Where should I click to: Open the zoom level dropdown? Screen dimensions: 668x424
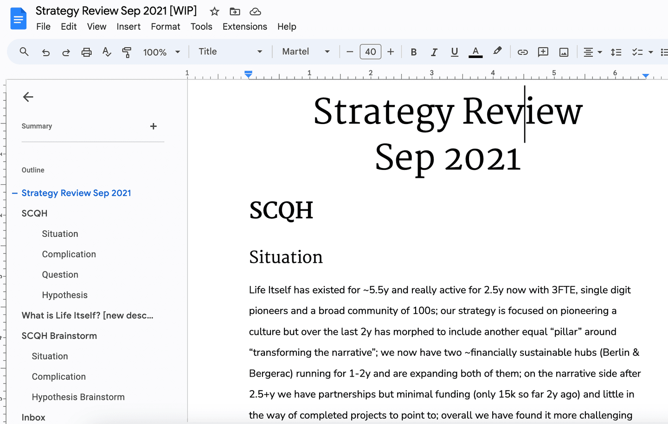(x=161, y=52)
